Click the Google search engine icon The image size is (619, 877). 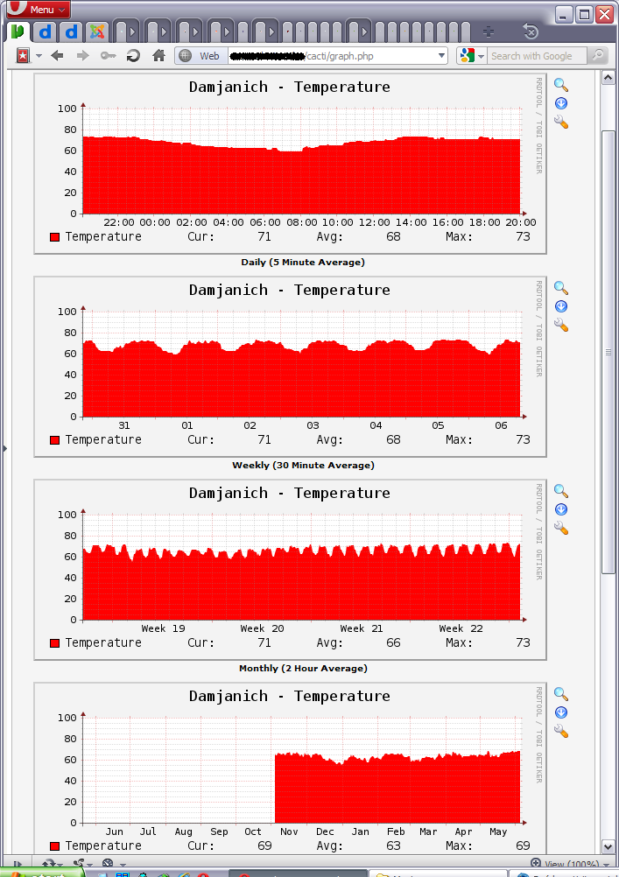[467, 55]
